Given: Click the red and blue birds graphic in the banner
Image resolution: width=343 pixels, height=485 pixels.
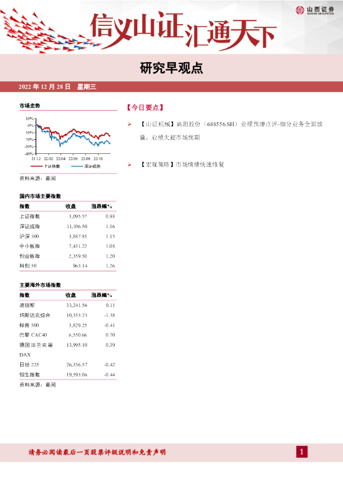Looking at the screenshot, I should (50, 32).
